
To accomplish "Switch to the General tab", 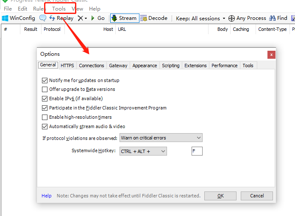I will point(48,65).
